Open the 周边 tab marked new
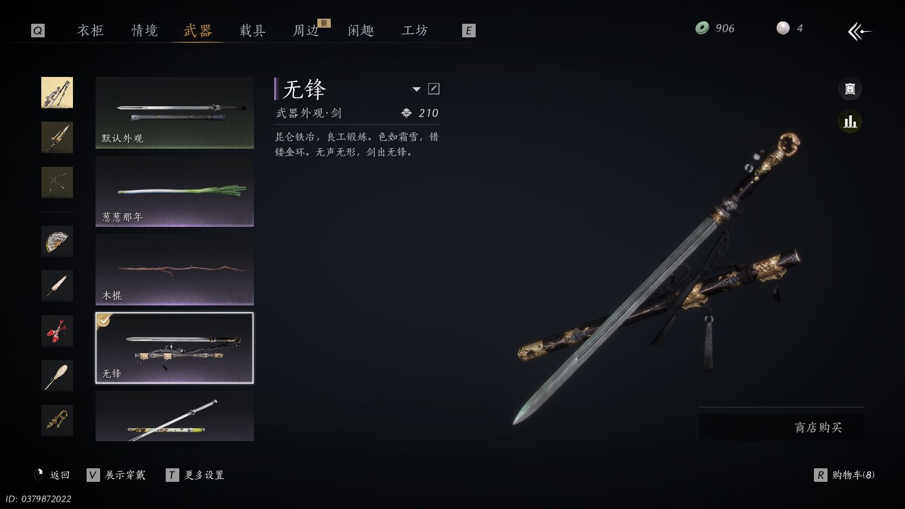This screenshot has height=509, width=905. [307, 31]
